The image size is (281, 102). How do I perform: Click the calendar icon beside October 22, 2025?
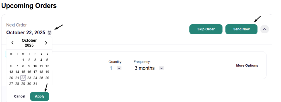click(49, 33)
